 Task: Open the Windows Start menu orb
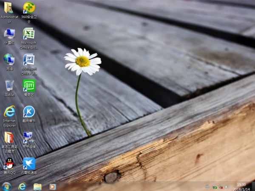tap(6, 187)
